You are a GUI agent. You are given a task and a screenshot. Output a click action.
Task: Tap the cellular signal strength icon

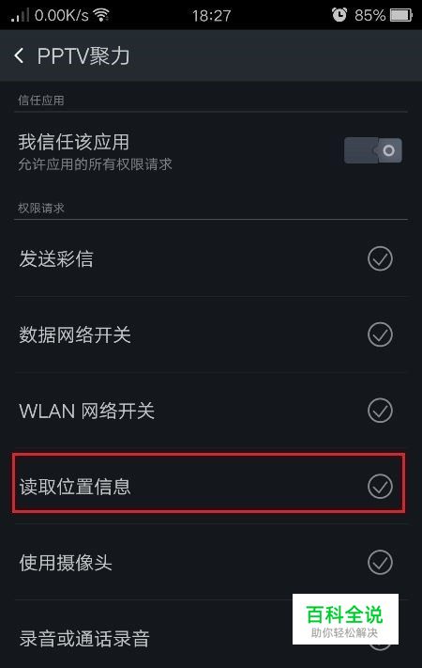pos(20,15)
